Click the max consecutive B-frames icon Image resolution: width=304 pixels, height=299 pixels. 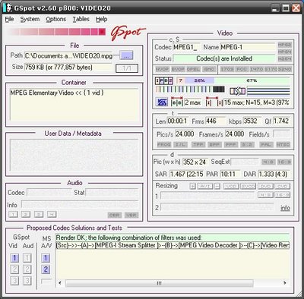[x=177, y=102]
